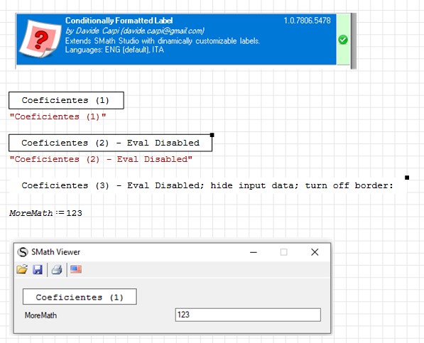Screen dimensions: 424x343
Task: Click the version number 1.0.7806.5478
Action: tap(308, 21)
